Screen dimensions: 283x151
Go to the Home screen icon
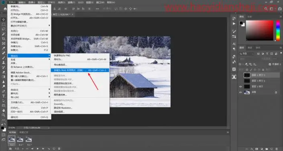(5, 9)
